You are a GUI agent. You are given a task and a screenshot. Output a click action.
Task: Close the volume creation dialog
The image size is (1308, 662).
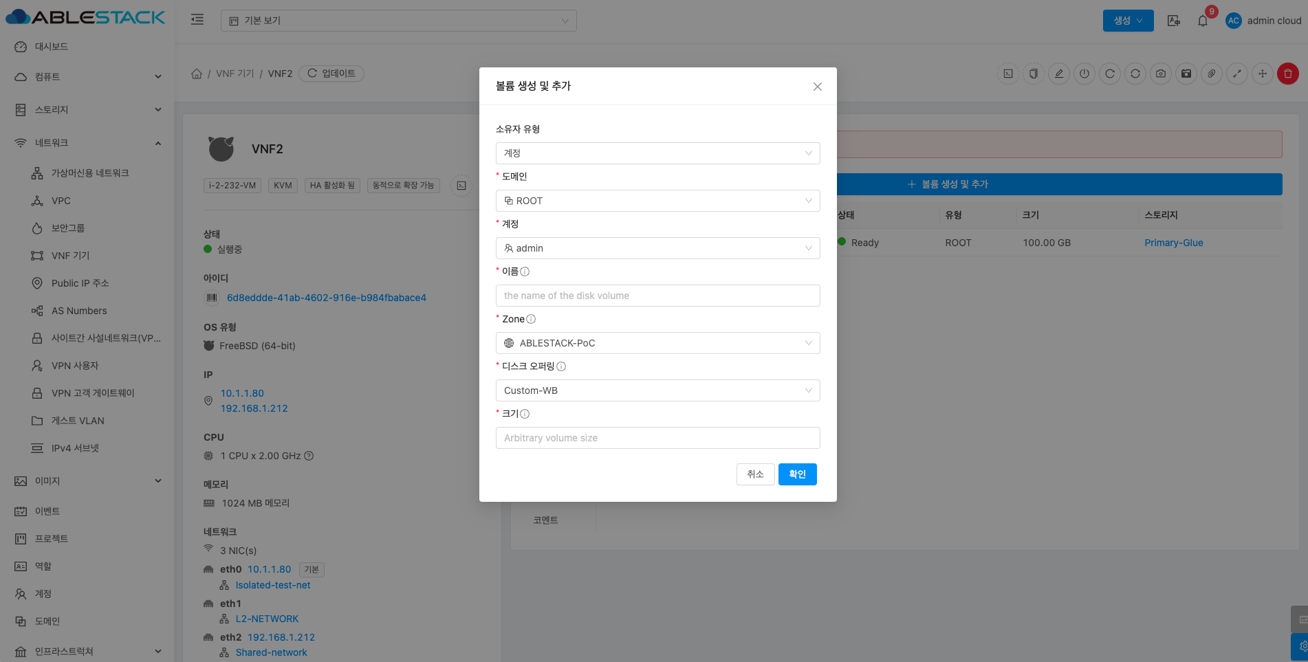817,87
